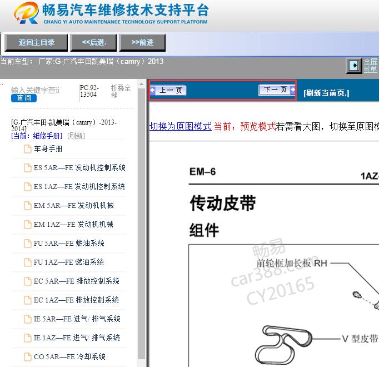The height and width of the screenshot is (367, 379).
Task: Click the 传动皮带 heading
Action: (223, 203)
